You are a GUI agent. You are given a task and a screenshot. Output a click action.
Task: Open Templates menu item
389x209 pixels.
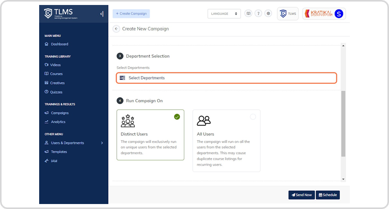click(59, 152)
